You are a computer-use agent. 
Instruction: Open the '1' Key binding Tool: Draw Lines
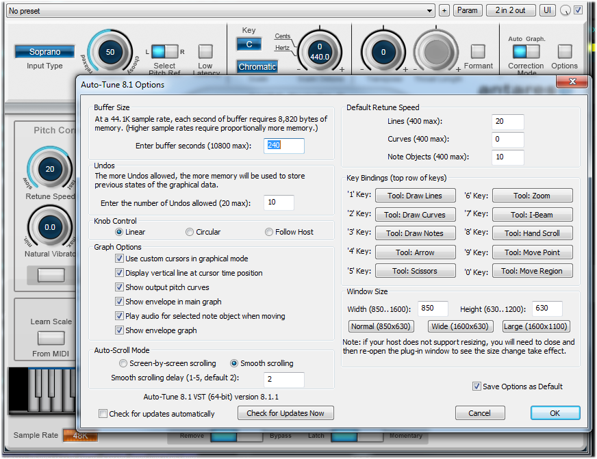click(416, 196)
